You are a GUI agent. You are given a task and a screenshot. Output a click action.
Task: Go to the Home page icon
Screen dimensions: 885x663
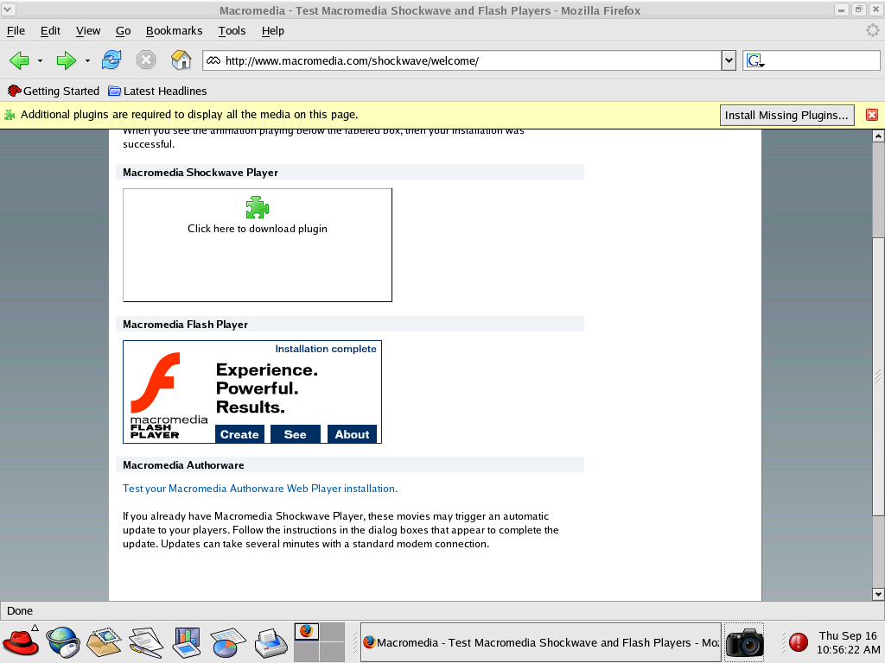[x=181, y=60]
